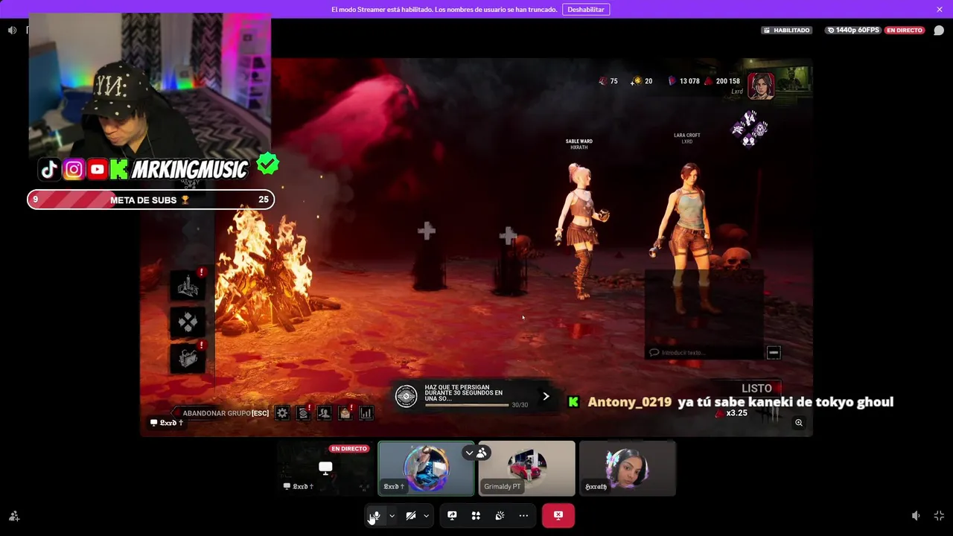The image size is (953, 536).
Task: Click the Antony_0219 chat username
Action: [630, 402]
